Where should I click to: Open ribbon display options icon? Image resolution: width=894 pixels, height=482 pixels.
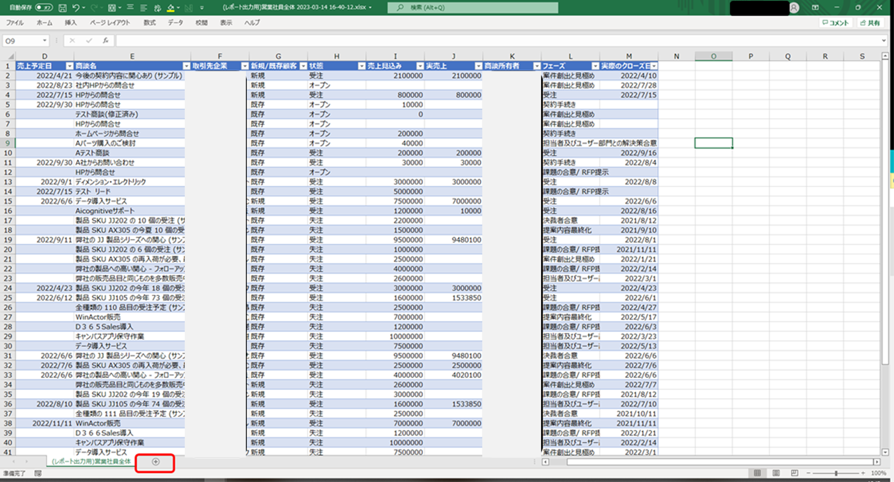(815, 8)
